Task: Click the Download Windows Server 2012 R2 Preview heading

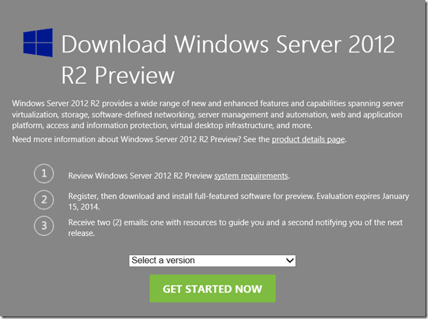Action: (x=228, y=59)
